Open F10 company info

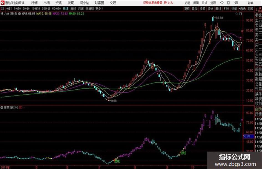[x=226, y=9]
